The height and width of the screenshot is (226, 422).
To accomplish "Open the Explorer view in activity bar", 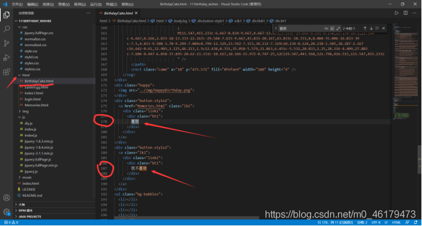I will [7, 15].
